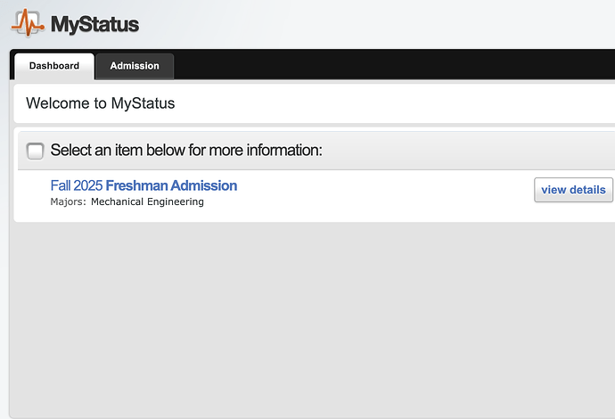This screenshot has height=419, width=615.
Task: Click the 'Welcome to MyStatus' heading
Action: (100, 103)
